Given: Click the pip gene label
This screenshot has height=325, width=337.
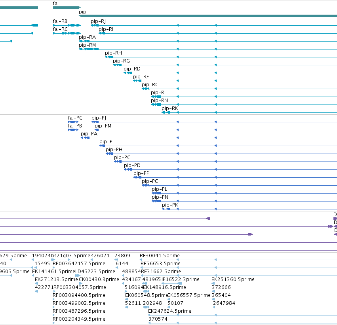Looking at the screenshot, I should (82, 12).
